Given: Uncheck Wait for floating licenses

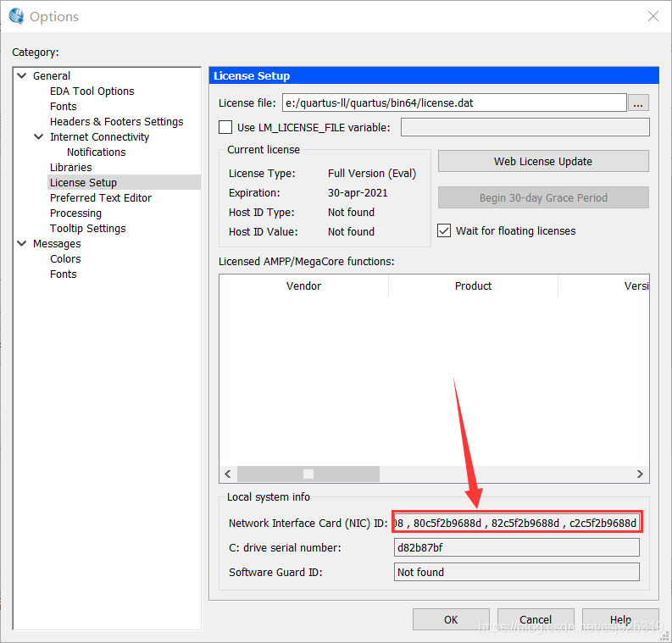Looking at the screenshot, I should pyautogui.click(x=444, y=230).
